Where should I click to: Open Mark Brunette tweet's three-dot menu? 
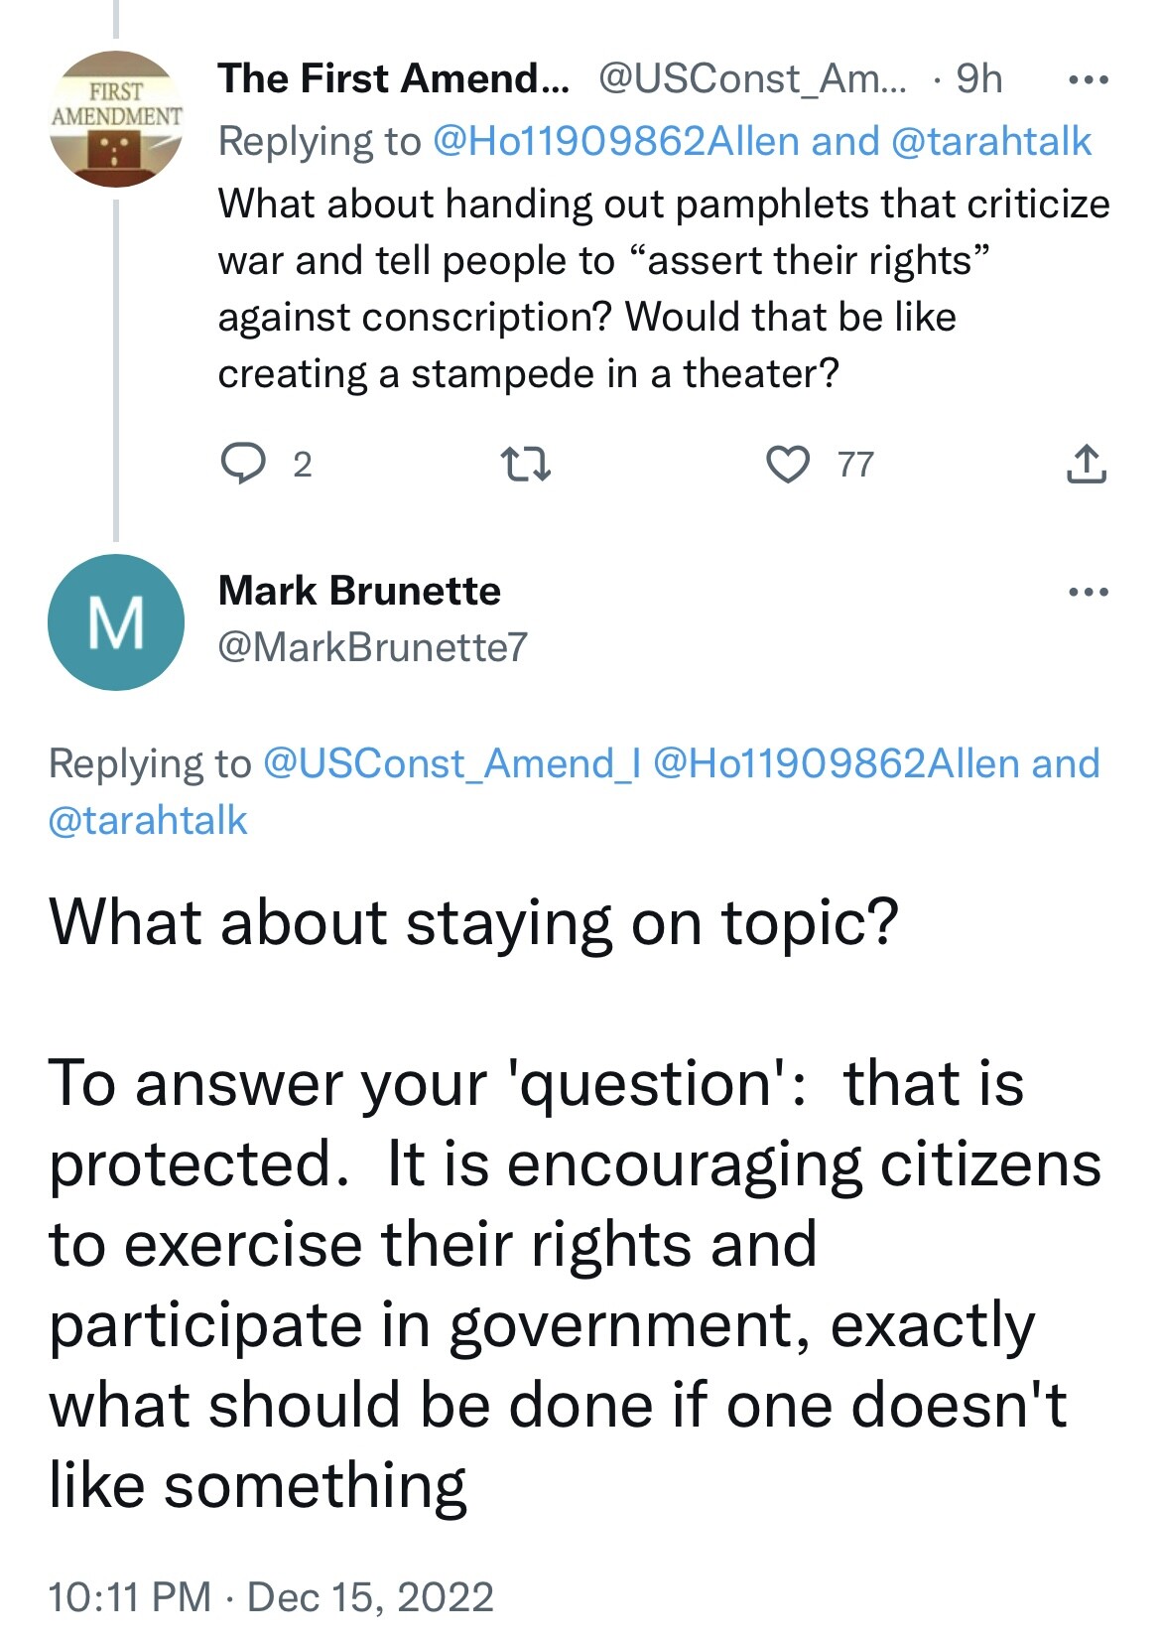pos(1088,593)
